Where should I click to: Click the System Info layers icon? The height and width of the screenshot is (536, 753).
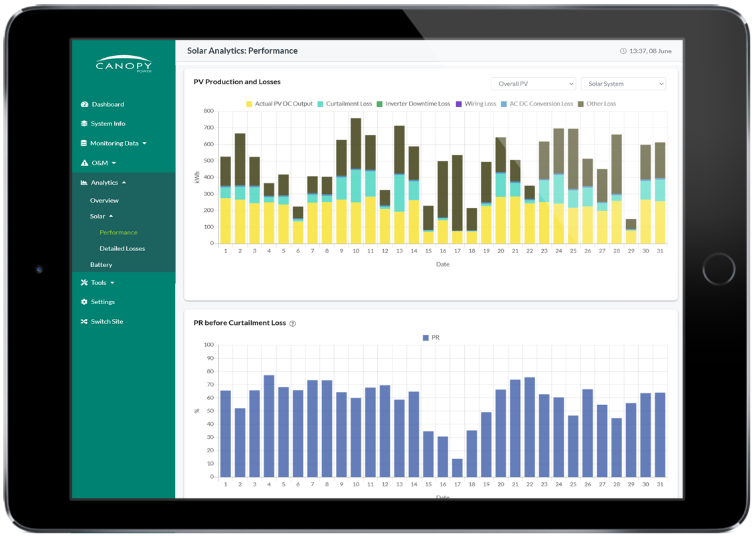(x=84, y=124)
